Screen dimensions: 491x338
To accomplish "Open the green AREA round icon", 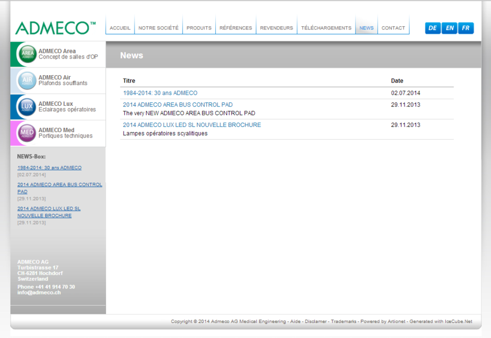I will click(27, 54).
